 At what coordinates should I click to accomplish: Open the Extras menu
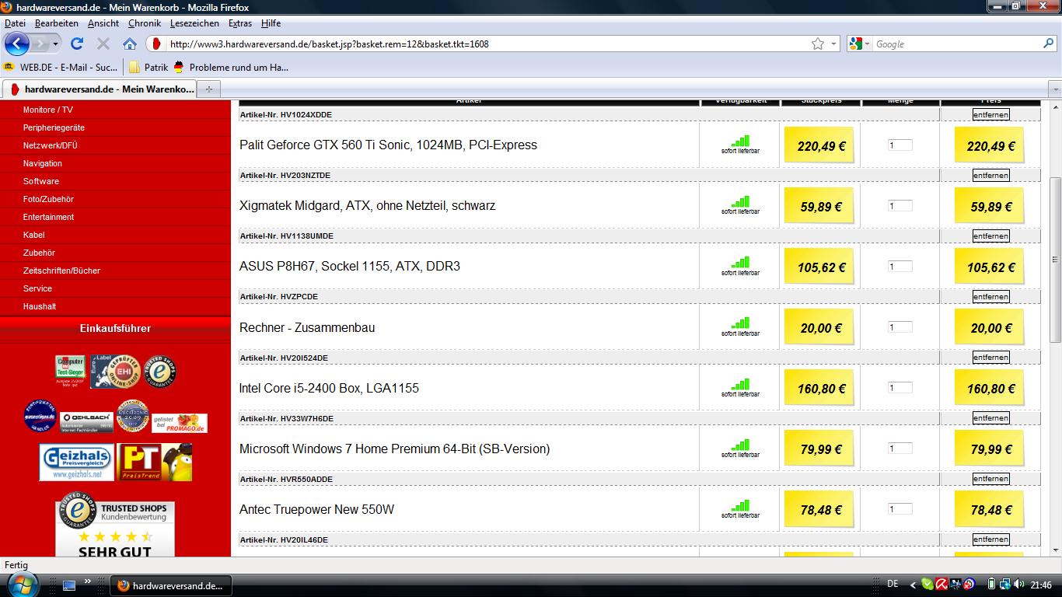pyautogui.click(x=240, y=23)
